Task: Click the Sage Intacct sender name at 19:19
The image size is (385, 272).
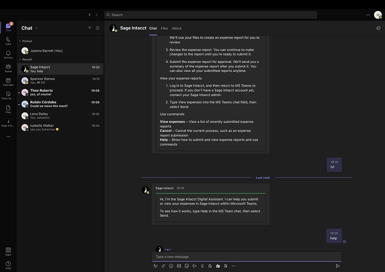Action: pos(164,188)
